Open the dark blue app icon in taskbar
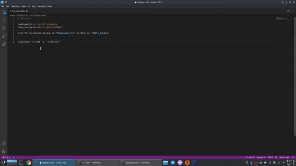This screenshot has width=296, height=166. [x=194, y=163]
